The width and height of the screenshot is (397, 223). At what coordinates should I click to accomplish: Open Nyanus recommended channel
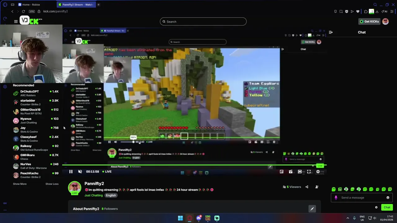coord(36,120)
